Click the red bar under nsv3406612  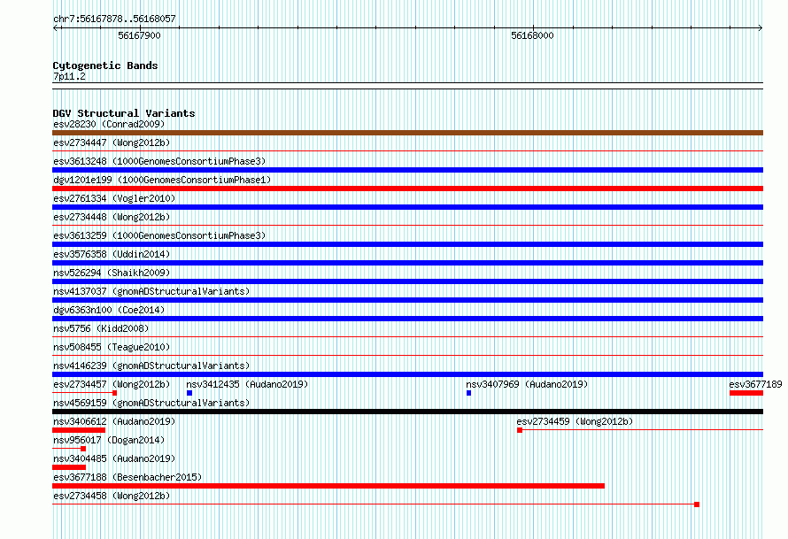pyautogui.click(x=79, y=430)
